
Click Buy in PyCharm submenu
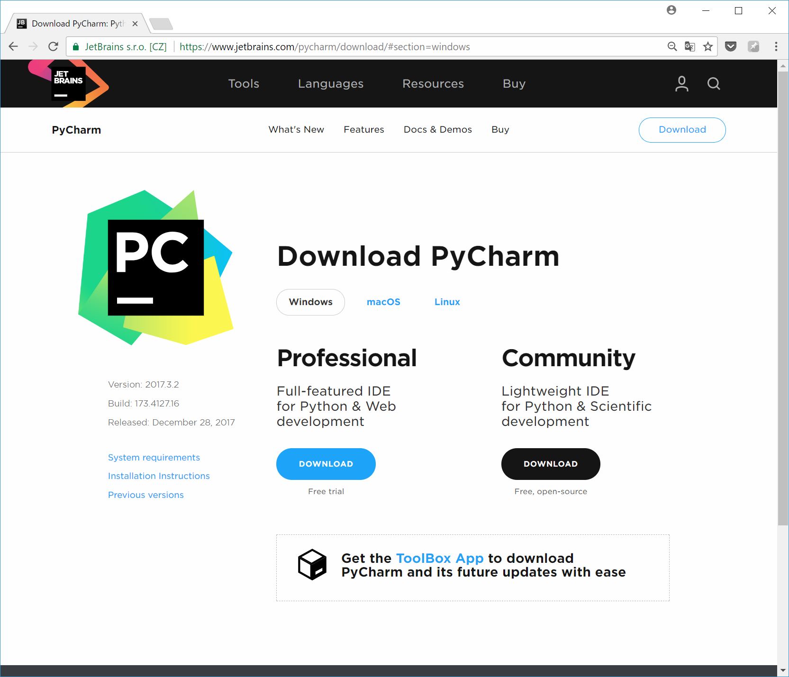point(500,129)
